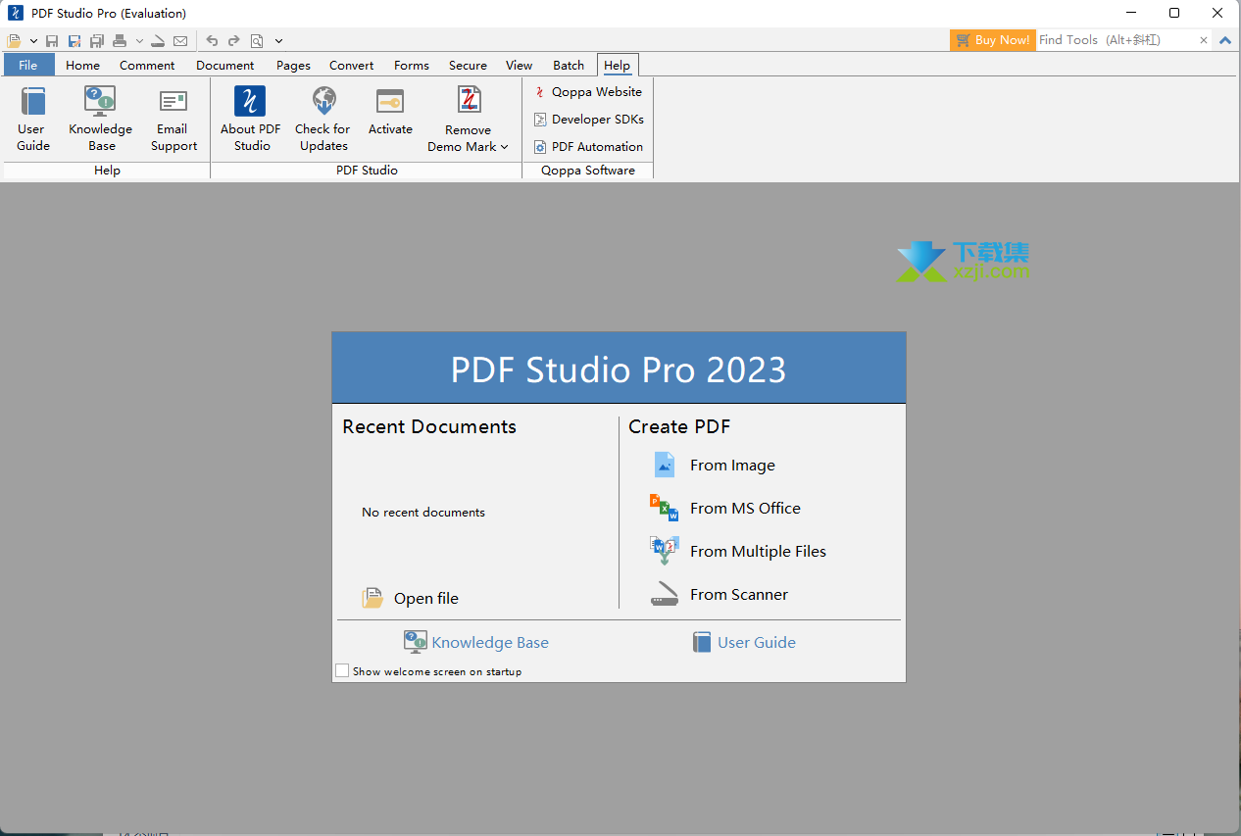1241x836 pixels.
Task: Open Developer SDKs from the ribbon
Action: coord(588,120)
